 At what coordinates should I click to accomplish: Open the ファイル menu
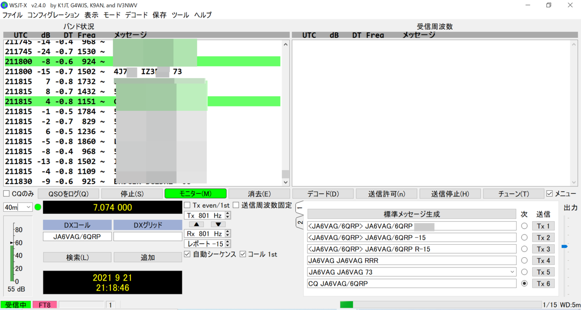coord(12,15)
